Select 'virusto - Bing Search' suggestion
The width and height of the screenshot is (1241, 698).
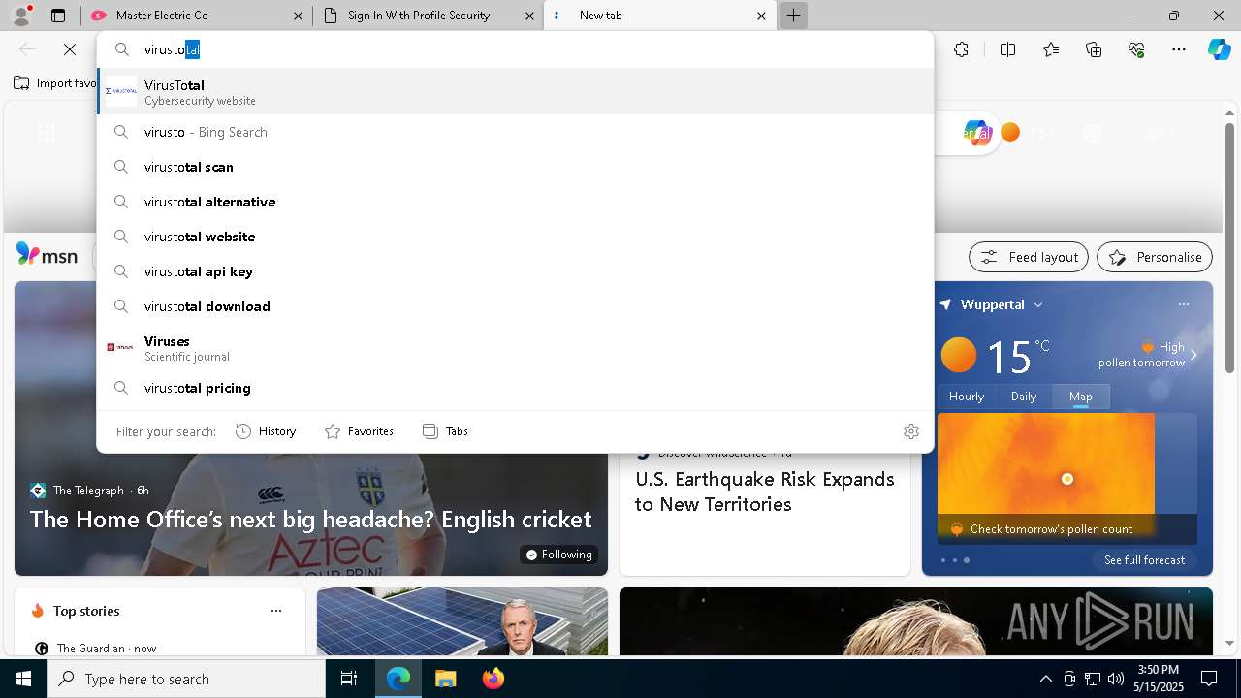(x=515, y=132)
